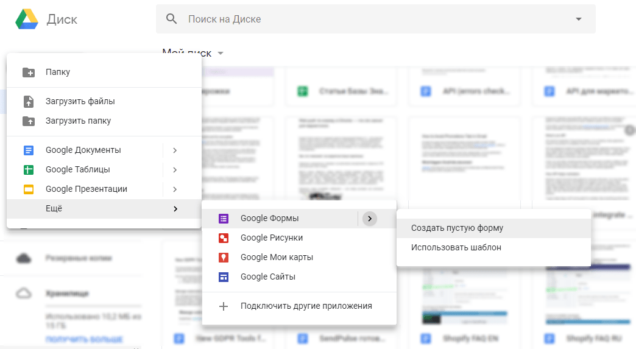Choose 'Подключить другие приложения'
This screenshot has width=636, height=349.
[x=299, y=306]
